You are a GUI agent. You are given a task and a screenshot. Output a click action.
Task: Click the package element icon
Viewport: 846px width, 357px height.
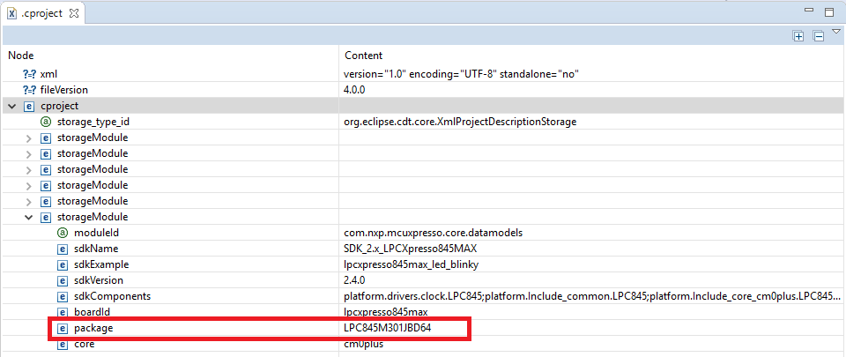pyautogui.click(x=62, y=328)
